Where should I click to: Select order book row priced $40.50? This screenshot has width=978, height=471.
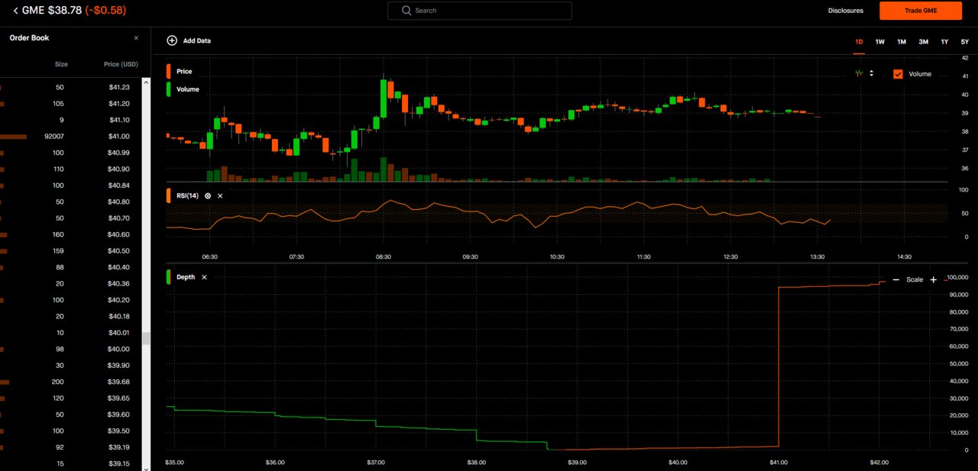tap(71, 251)
